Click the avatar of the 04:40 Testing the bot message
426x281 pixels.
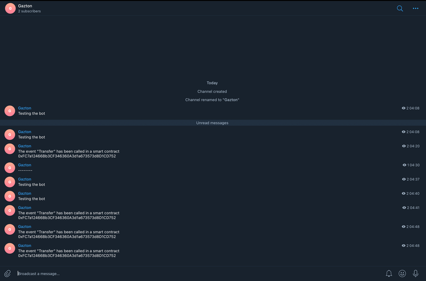tap(10, 196)
